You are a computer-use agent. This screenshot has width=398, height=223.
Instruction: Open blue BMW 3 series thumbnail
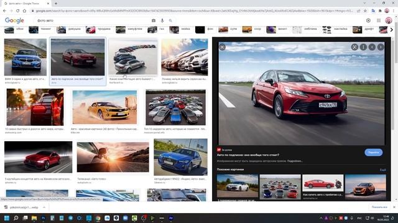pyautogui.click(x=25, y=57)
